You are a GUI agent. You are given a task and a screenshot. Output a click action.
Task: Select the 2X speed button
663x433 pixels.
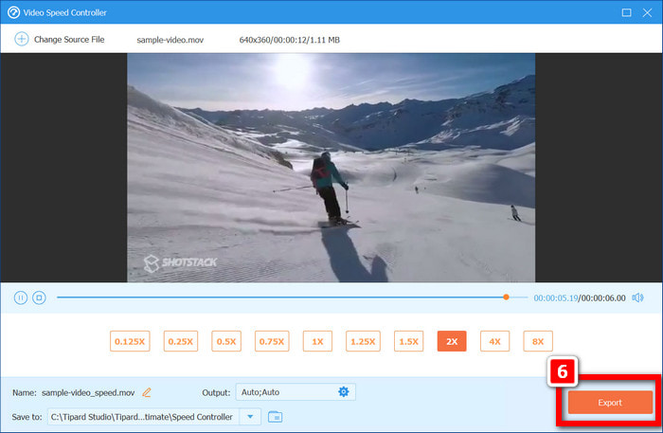pyautogui.click(x=452, y=341)
